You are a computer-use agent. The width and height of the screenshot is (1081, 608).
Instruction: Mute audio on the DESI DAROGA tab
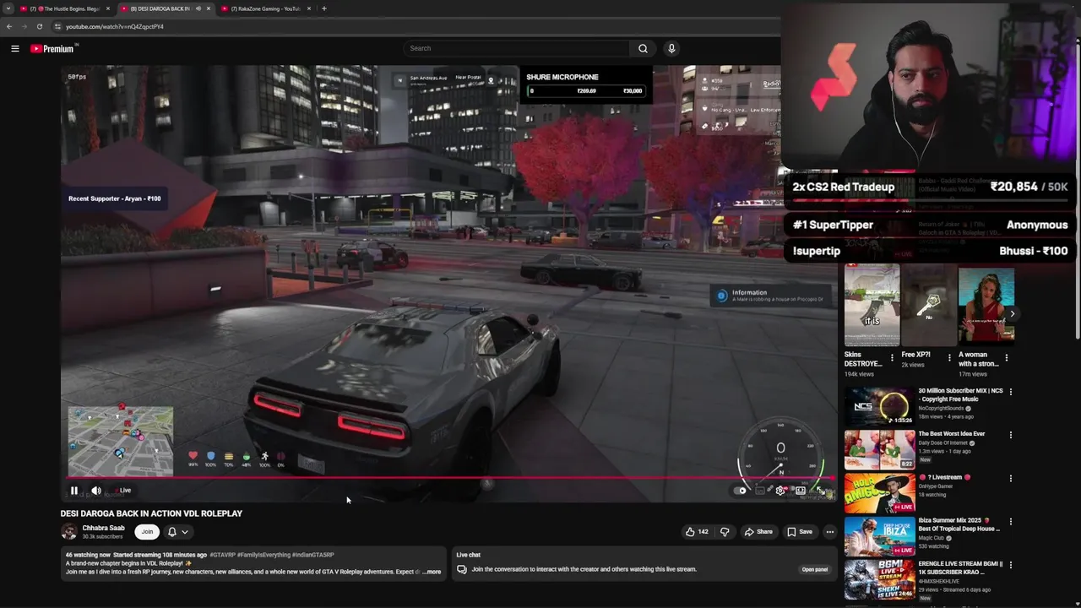coord(198,8)
